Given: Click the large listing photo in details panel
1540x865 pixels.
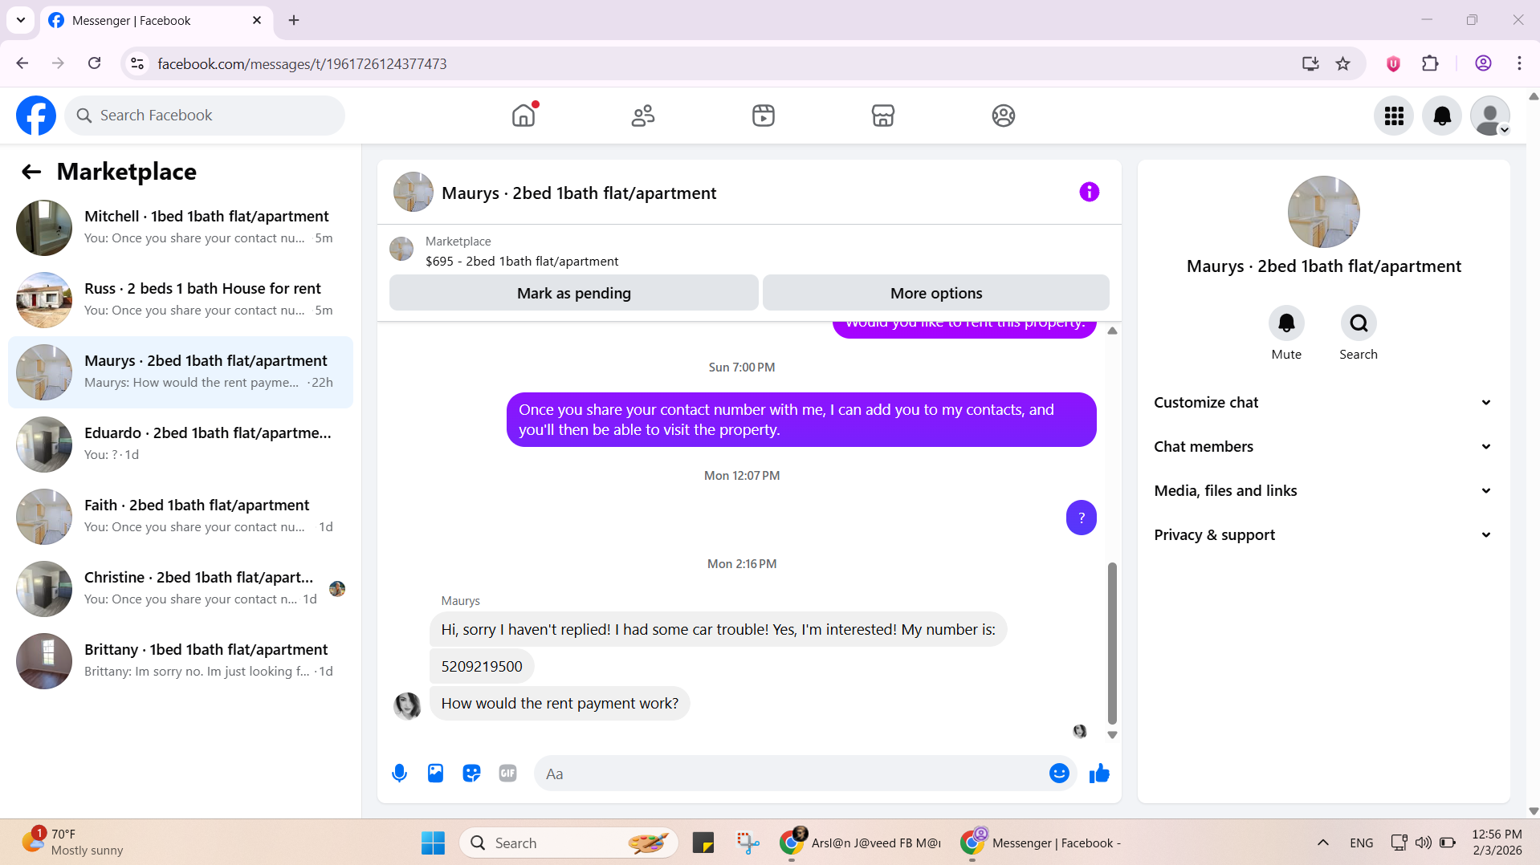Looking at the screenshot, I should tap(1323, 212).
